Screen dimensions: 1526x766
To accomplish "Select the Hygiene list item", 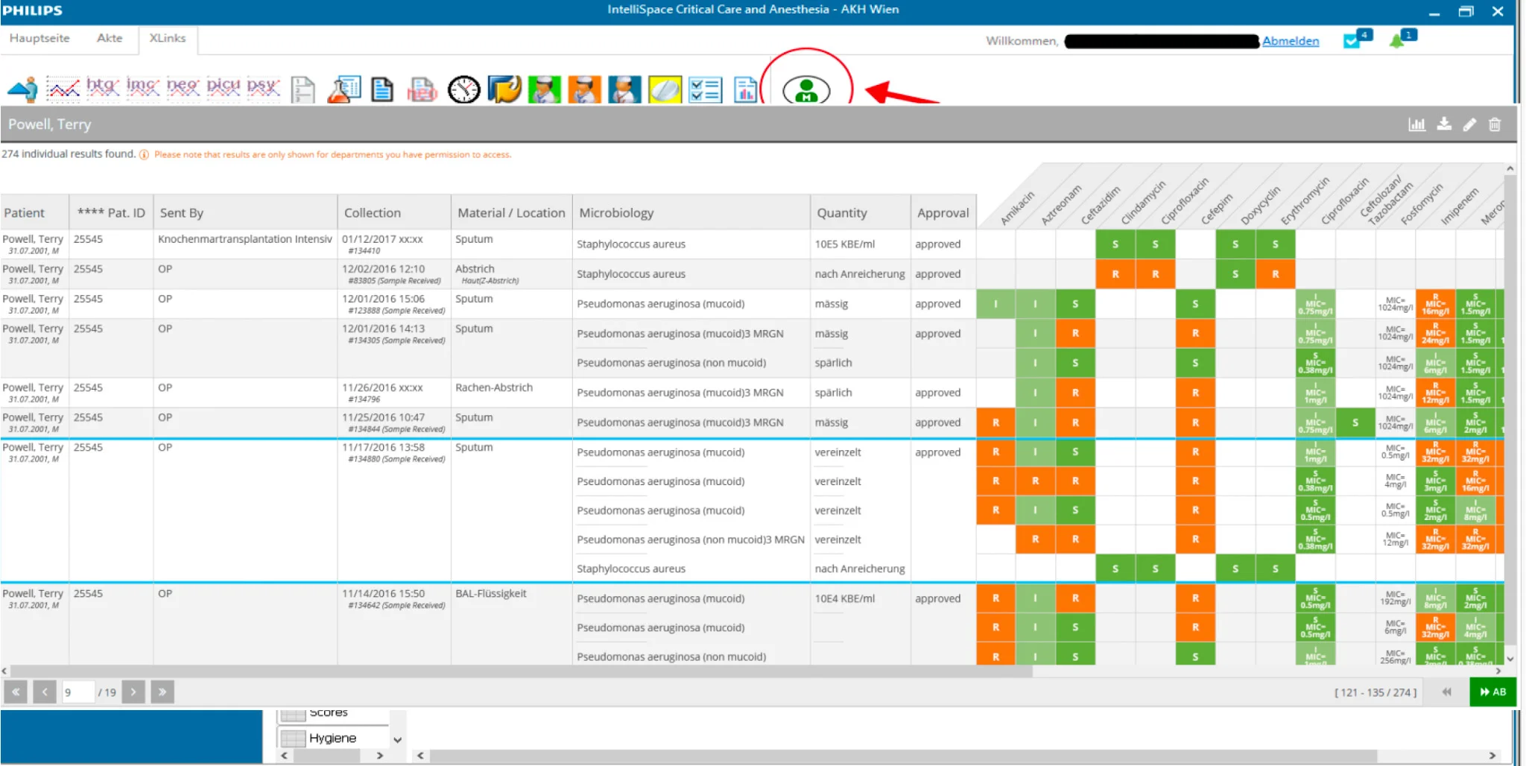I will [x=332, y=738].
